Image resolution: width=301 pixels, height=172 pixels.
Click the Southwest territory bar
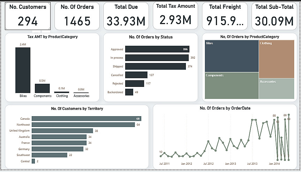(x=50, y=155)
